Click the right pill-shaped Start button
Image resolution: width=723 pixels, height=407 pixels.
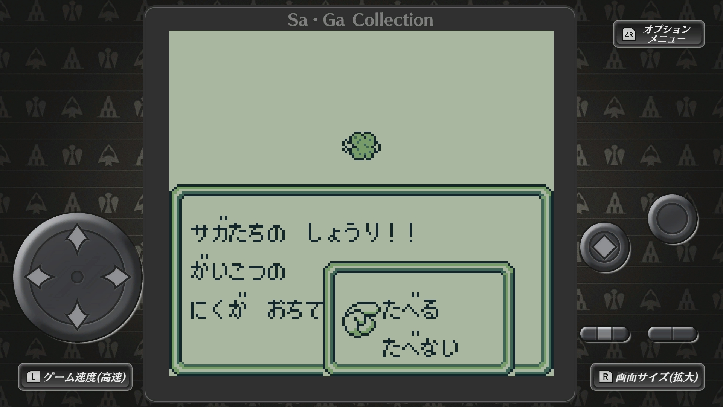coord(673,334)
